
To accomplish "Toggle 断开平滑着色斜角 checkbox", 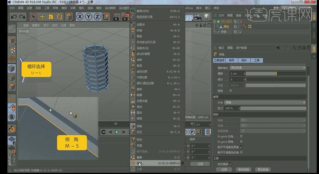I will [241, 152].
